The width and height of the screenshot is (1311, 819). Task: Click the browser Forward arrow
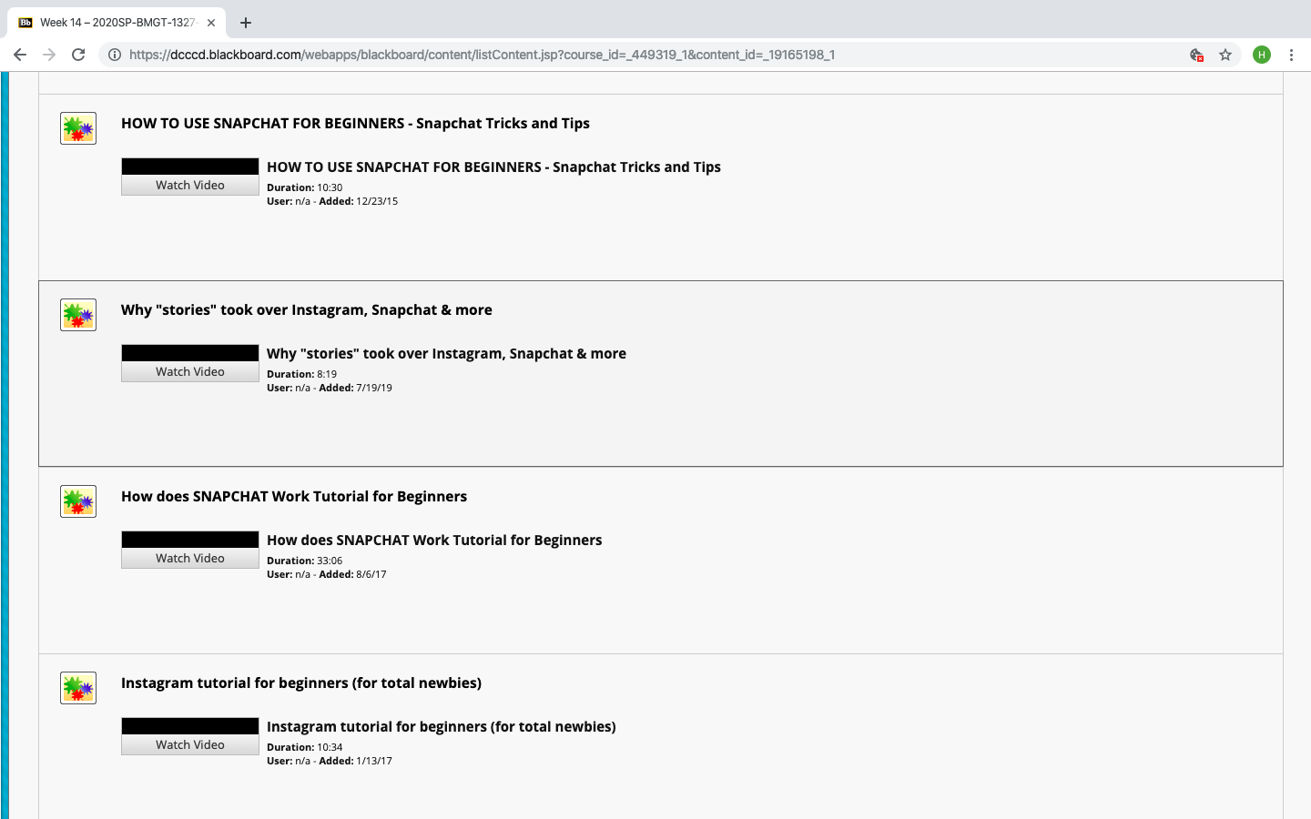[x=49, y=55]
